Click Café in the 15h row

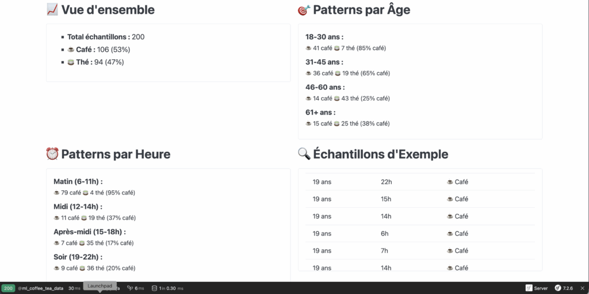[x=457, y=199]
